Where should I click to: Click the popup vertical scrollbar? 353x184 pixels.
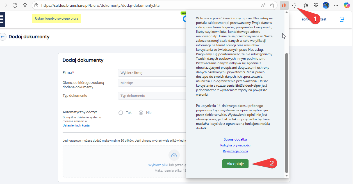coord(286,112)
